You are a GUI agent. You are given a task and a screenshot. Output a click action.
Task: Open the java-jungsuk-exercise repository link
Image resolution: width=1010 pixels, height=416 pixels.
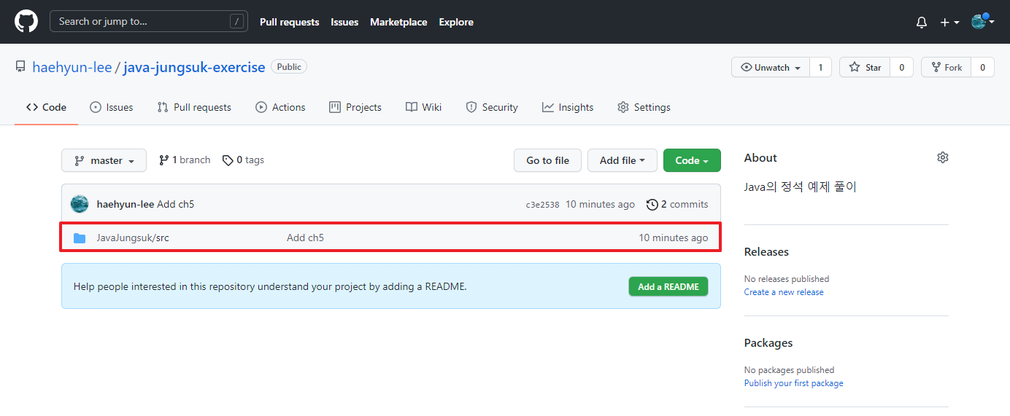click(x=194, y=67)
